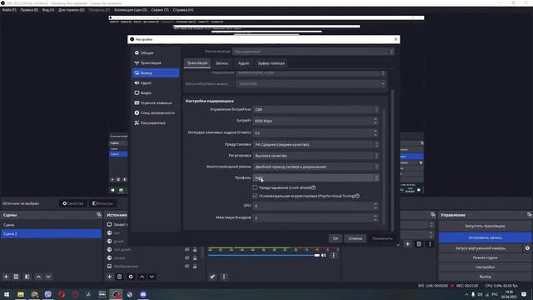Select Вывод category in settings sidebar
533x300 pixels.
point(156,72)
